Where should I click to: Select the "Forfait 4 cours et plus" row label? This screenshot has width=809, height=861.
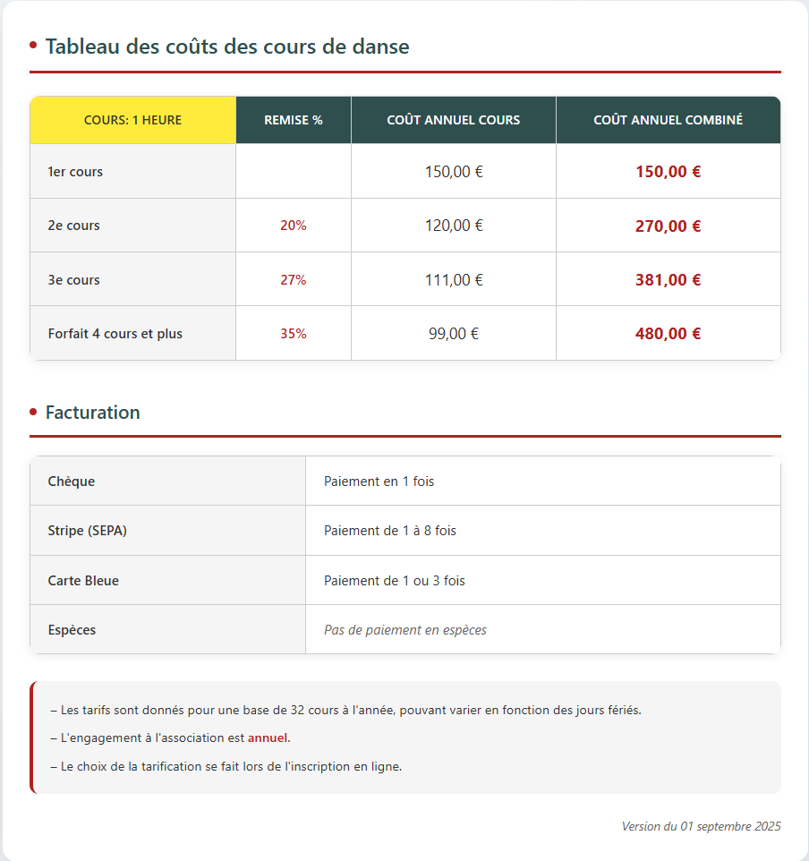point(115,334)
